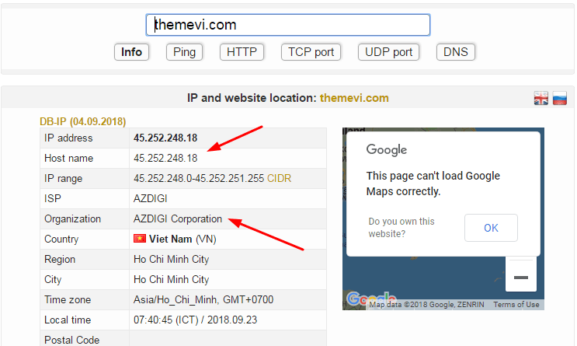Image resolution: width=577 pixels, height=346 pixels.
Task: Select Region value Ho Chi Minh City
Action: (x=171, y=259)
